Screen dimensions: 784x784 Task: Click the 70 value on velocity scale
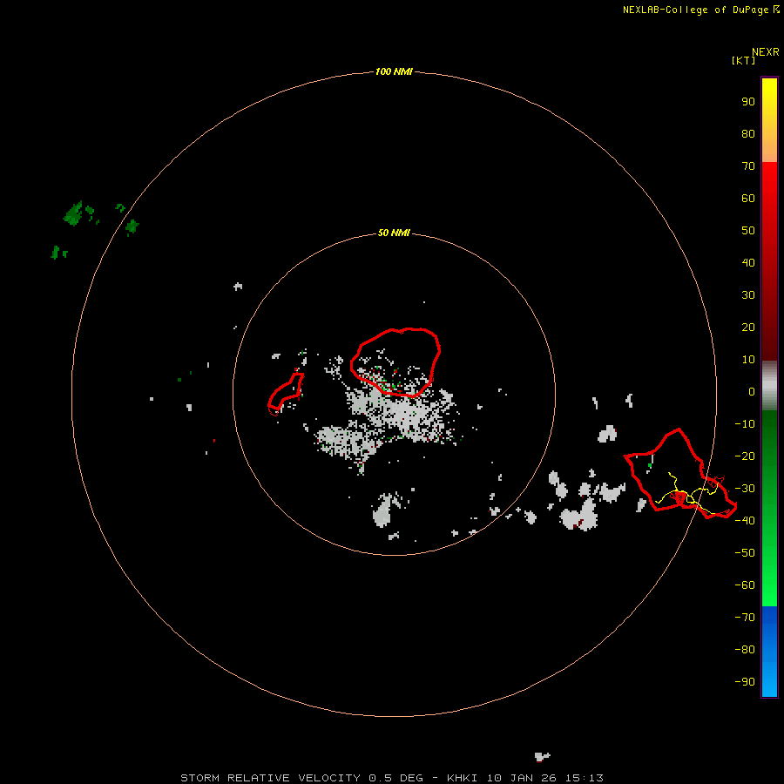click(748, 166)
